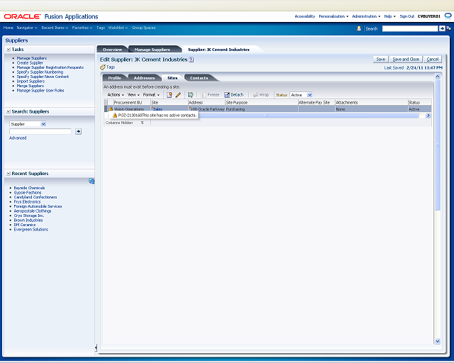Screen dimensions: 454x363
Task: Click the warning icon on Vision Operations row
Action: click(111, 109)
